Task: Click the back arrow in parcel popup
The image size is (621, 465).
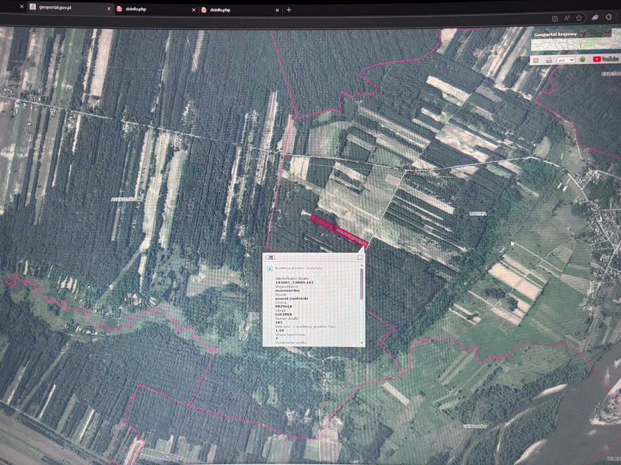Action: tap(270, 258)
